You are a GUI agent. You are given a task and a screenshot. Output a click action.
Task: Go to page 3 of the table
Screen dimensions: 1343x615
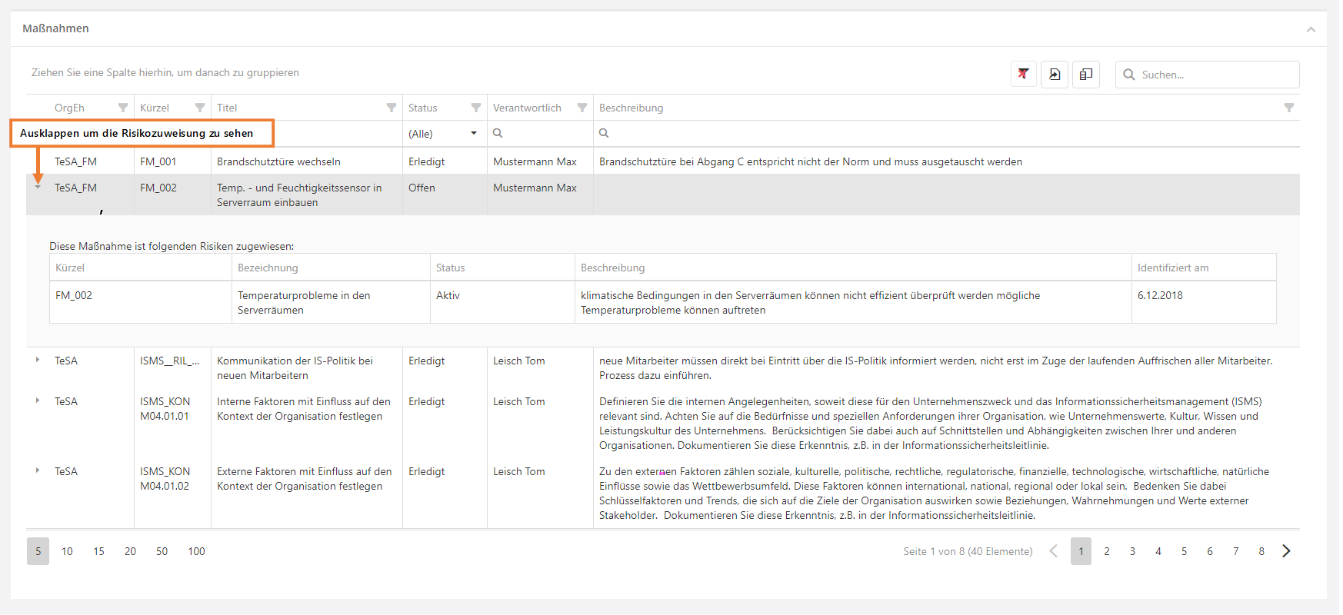click(1132, 551)
